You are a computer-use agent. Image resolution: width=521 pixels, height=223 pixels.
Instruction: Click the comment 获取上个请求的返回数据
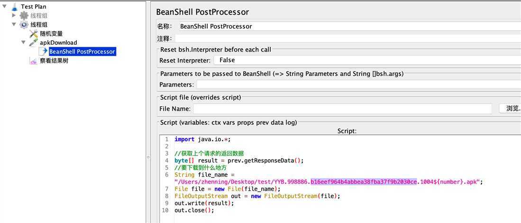tap(209, 153)
